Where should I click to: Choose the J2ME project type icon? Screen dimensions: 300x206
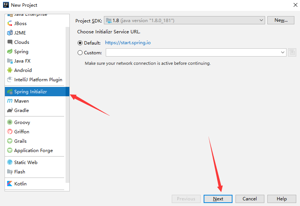pyautogui.click(x=10, y=33)
